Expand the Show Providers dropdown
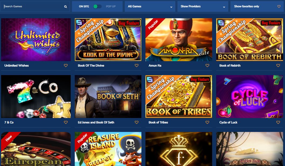The height and width of the screenshot is (166, 285). pyautogui.click(x=203, y=6)
